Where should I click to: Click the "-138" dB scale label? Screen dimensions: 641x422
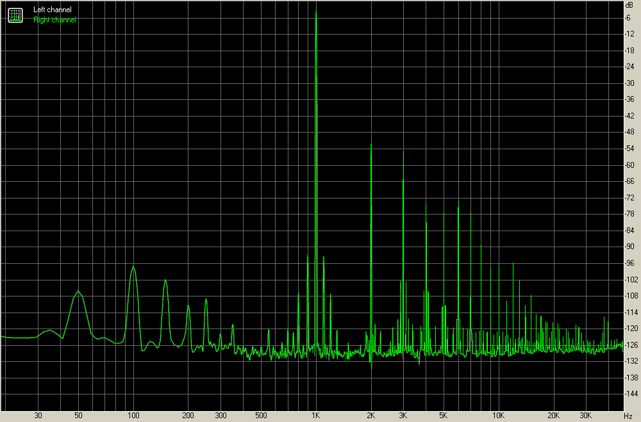(x=631, y=378)
